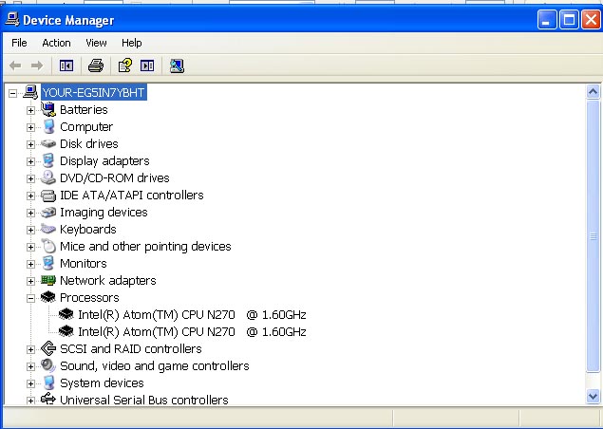Select second Intel(R) Atom(TM) CPU N270 entry
This screenshot has height=429, width=603.
192,331
